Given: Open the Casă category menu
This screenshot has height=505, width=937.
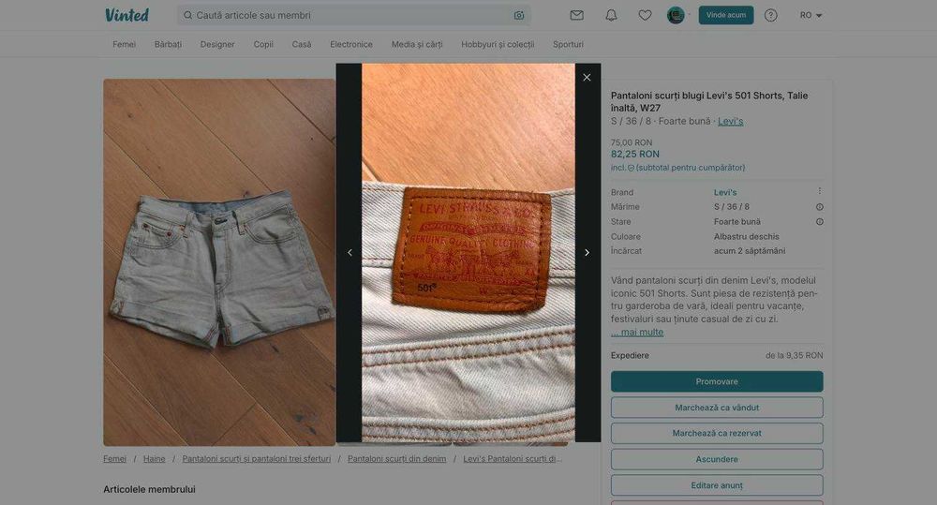Looking at the screenshot, I should click(302, 44).
